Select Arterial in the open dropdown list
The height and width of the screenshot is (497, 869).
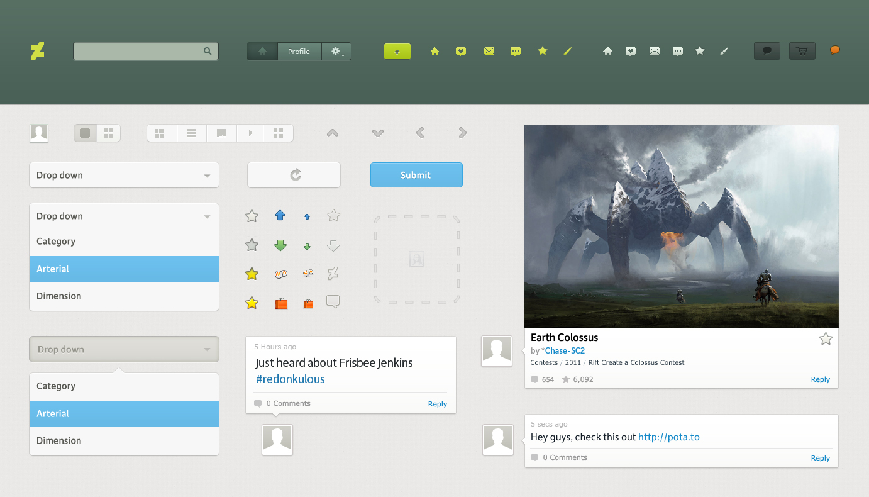pos(124,268)
